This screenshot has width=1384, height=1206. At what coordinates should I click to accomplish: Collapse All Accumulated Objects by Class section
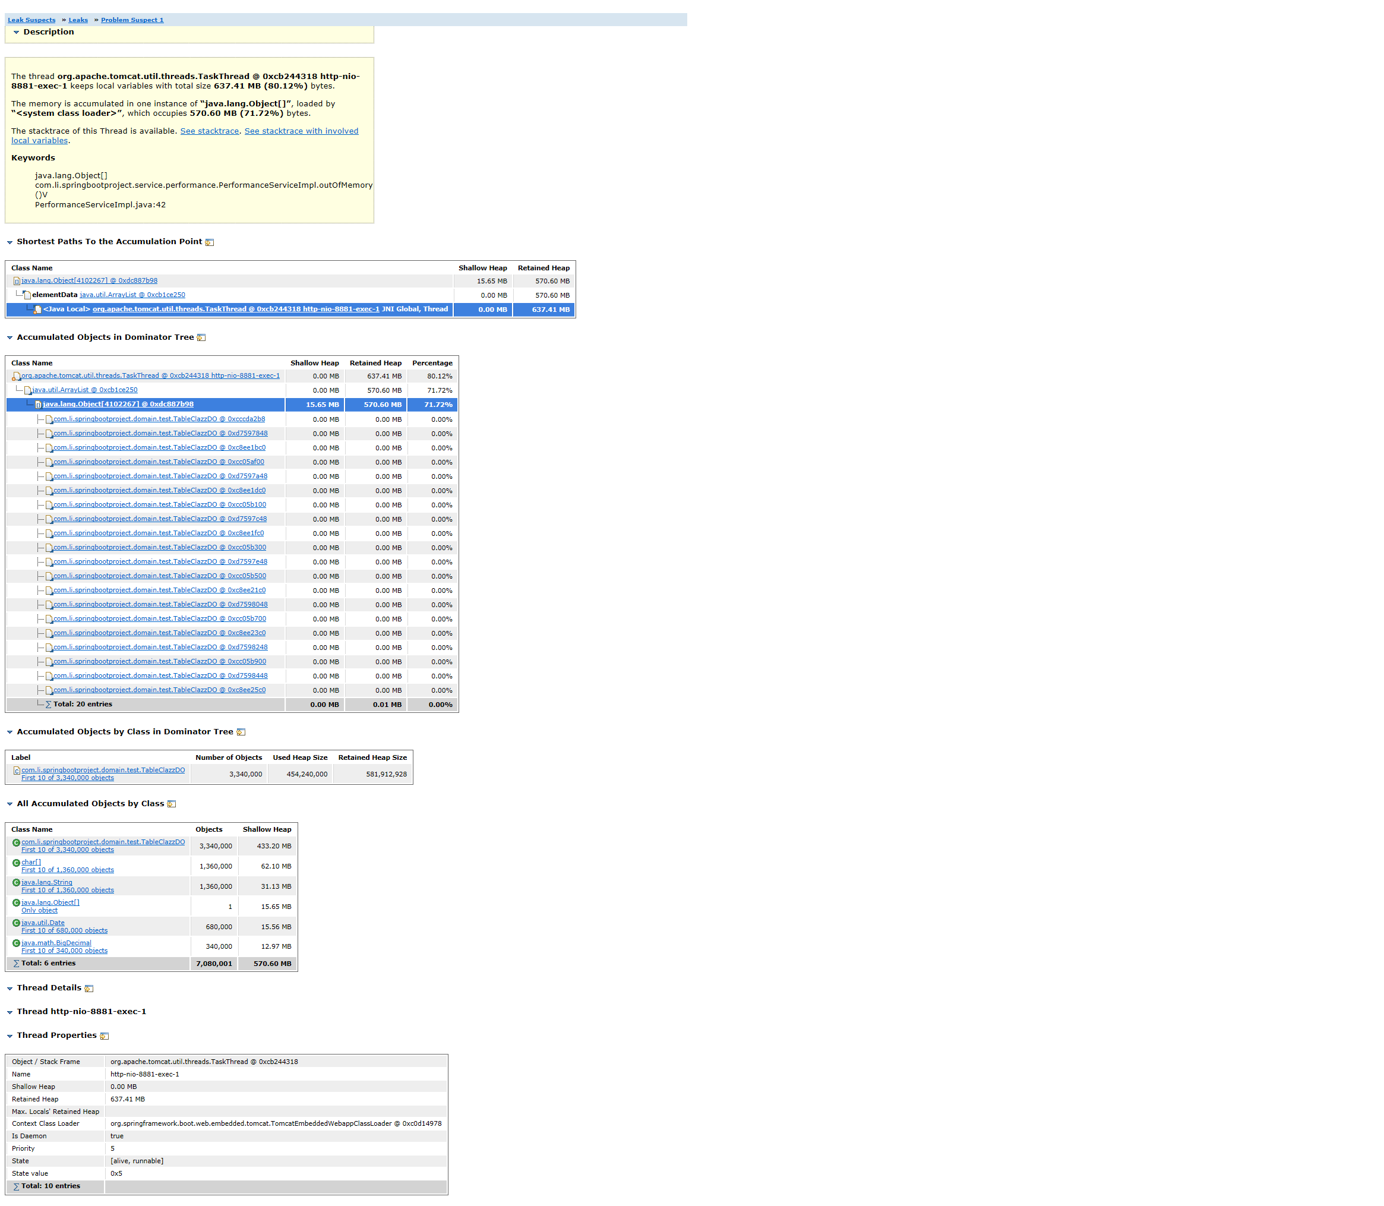pos(10,804)
